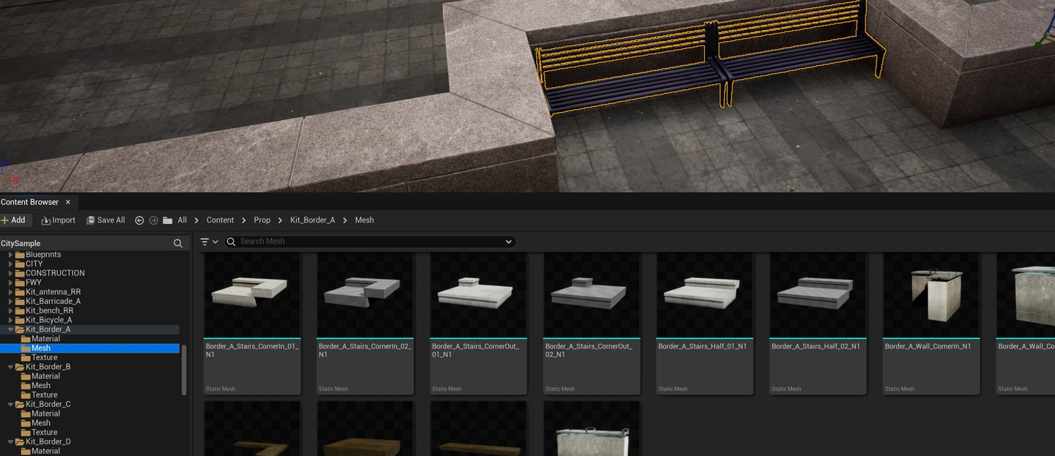1055x456 pixels.
Task: Click Texture folder icon under Kit_Border_A
Action: (26, 358)
